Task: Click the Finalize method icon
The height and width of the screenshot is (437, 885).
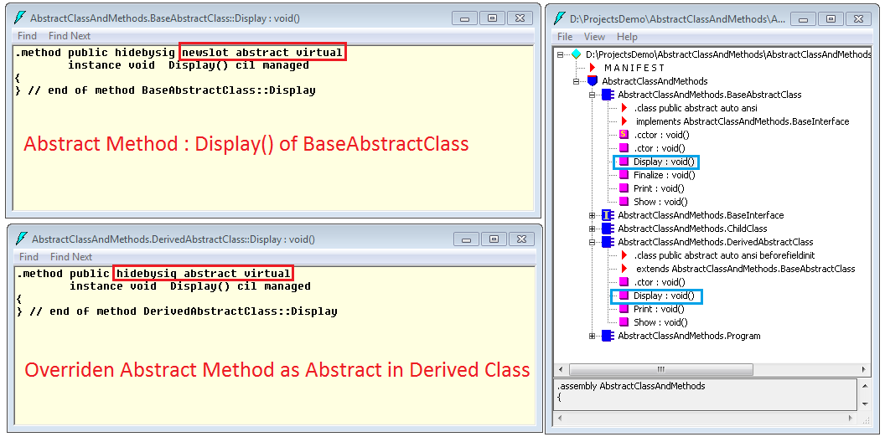Action: 624,175
